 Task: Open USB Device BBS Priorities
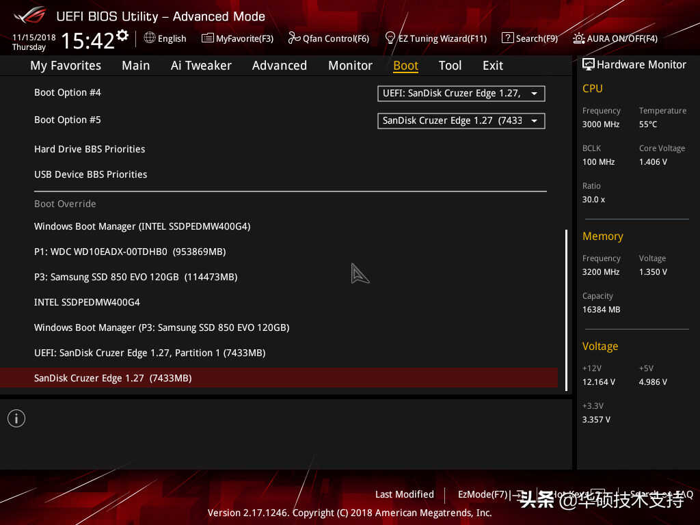(x=91, y=174)
